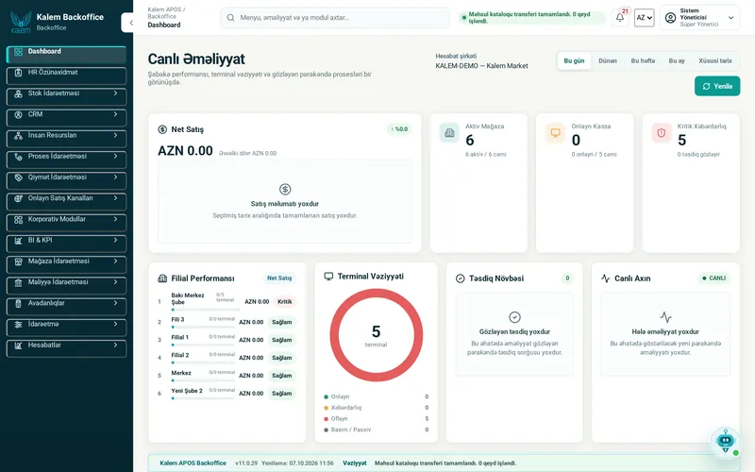Expand Qiymət İdarəetməsi chevron
The image size is (755, 472).
click(x=115, y=177)
